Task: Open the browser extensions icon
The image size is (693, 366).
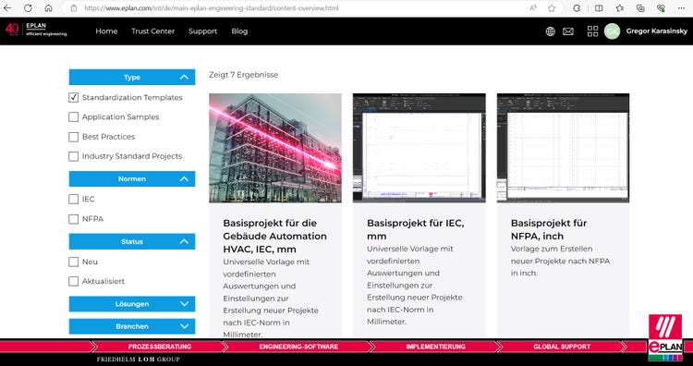Action: coord(577,8)
